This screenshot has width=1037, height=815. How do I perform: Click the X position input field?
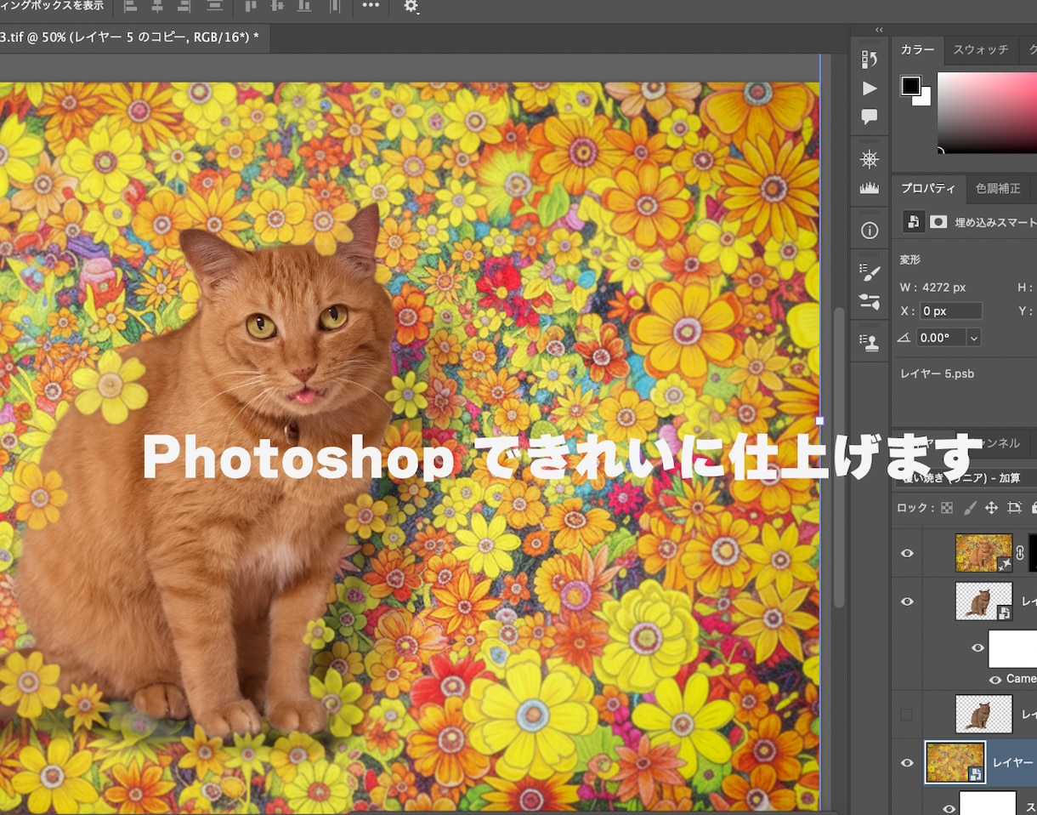click(x=950, y=311)
